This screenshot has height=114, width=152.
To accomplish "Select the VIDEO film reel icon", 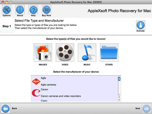I will click(x=65, y=52).
